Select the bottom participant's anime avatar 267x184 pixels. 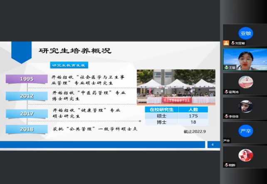point(245,155)
